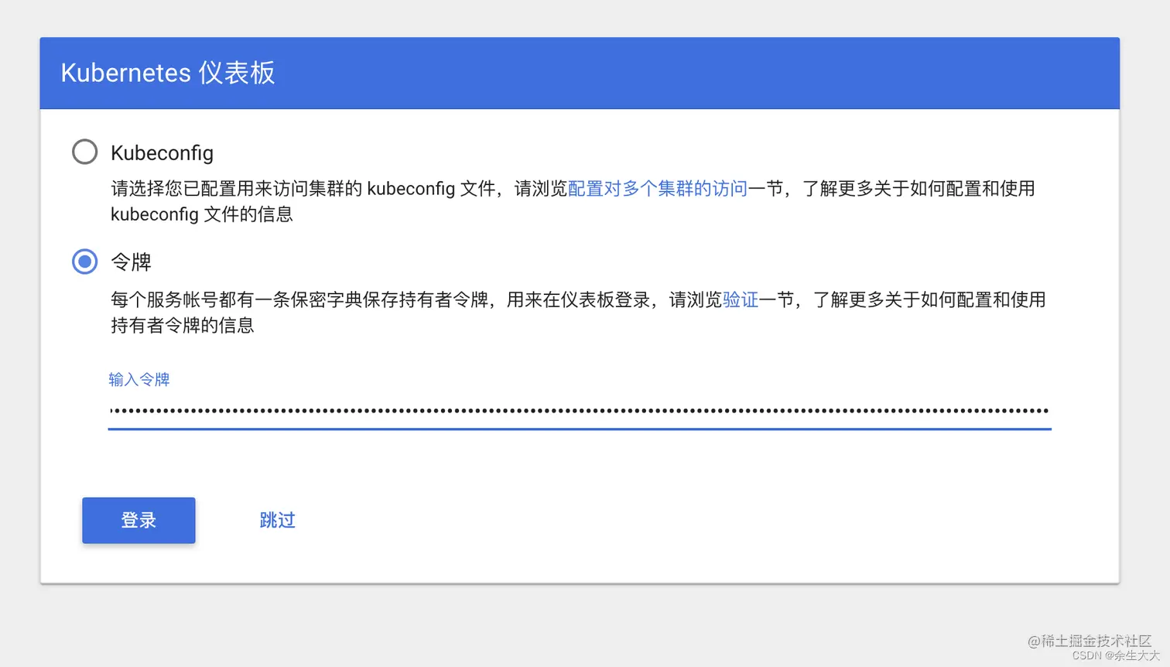1170x667 pixels.
Task: Click the 跳过 skip button
Action: point(278,520)
